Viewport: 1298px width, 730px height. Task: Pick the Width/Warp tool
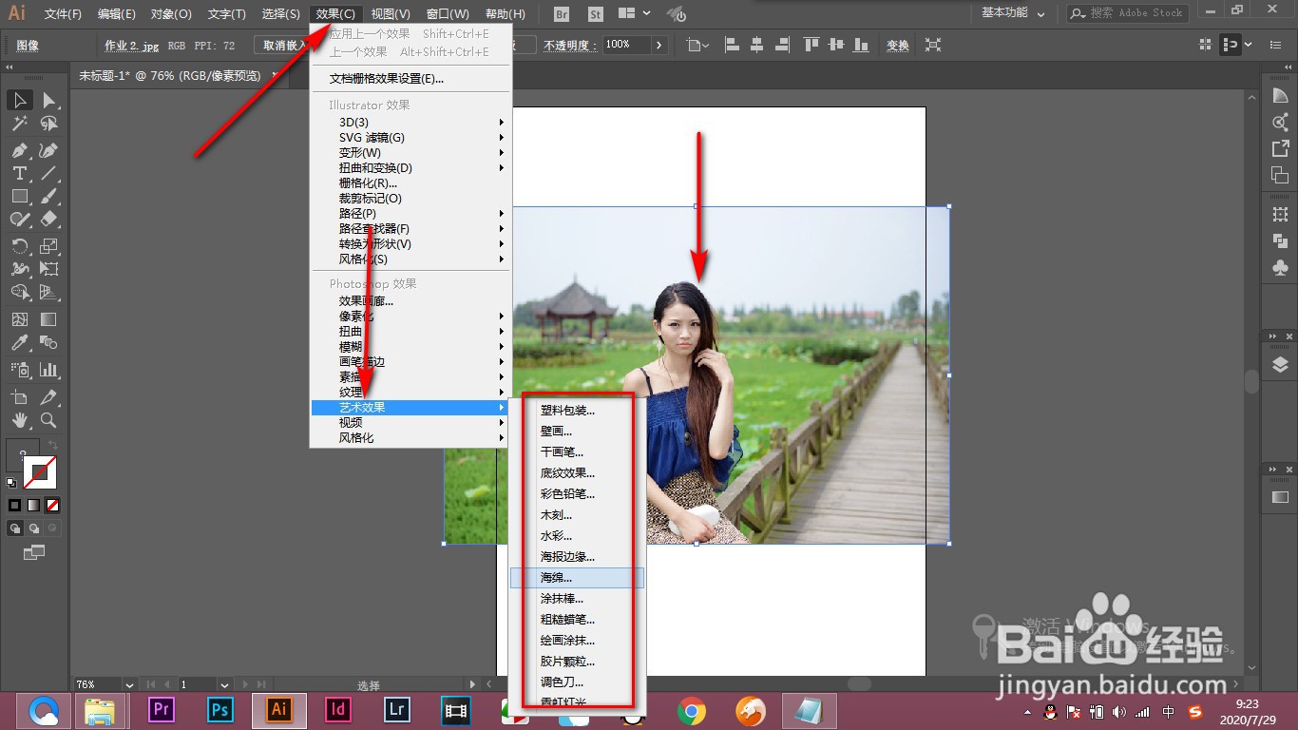[20, 269]
